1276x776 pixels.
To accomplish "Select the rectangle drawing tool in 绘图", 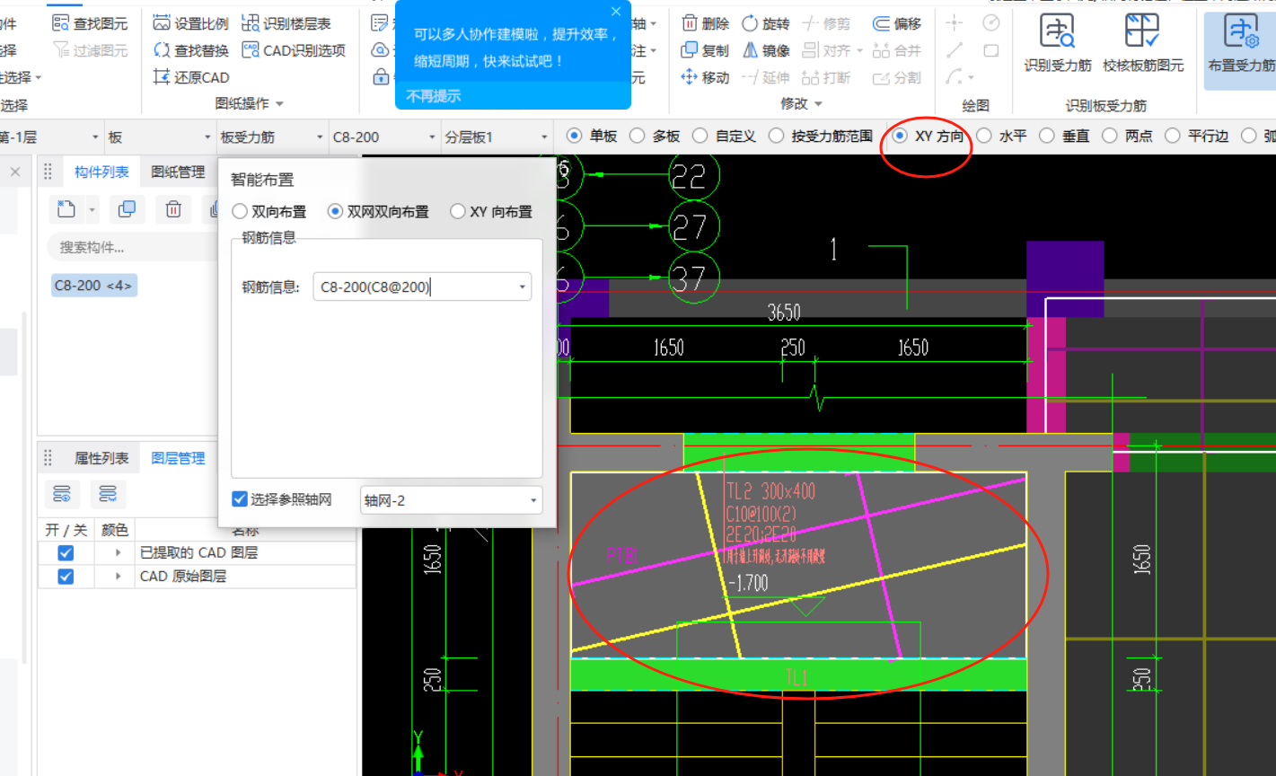I will (x=991, y=50).
